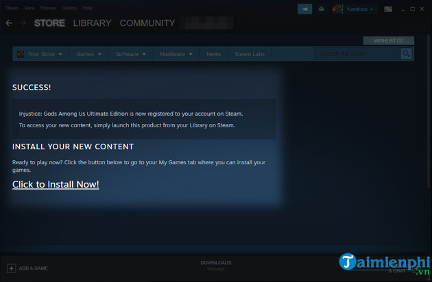The width and height of the screenshot is (432, 282).
Task: Open the Steam Labs tab
Action: tap(250, 54)
